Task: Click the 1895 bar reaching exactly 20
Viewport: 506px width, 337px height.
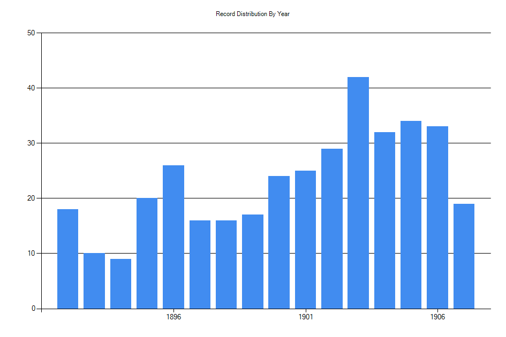Action: pos(147,253)
